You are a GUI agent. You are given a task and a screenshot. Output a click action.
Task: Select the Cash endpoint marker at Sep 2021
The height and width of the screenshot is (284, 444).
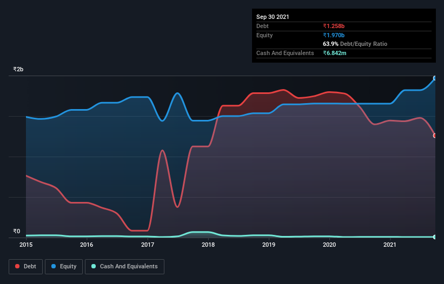(435, 237)
